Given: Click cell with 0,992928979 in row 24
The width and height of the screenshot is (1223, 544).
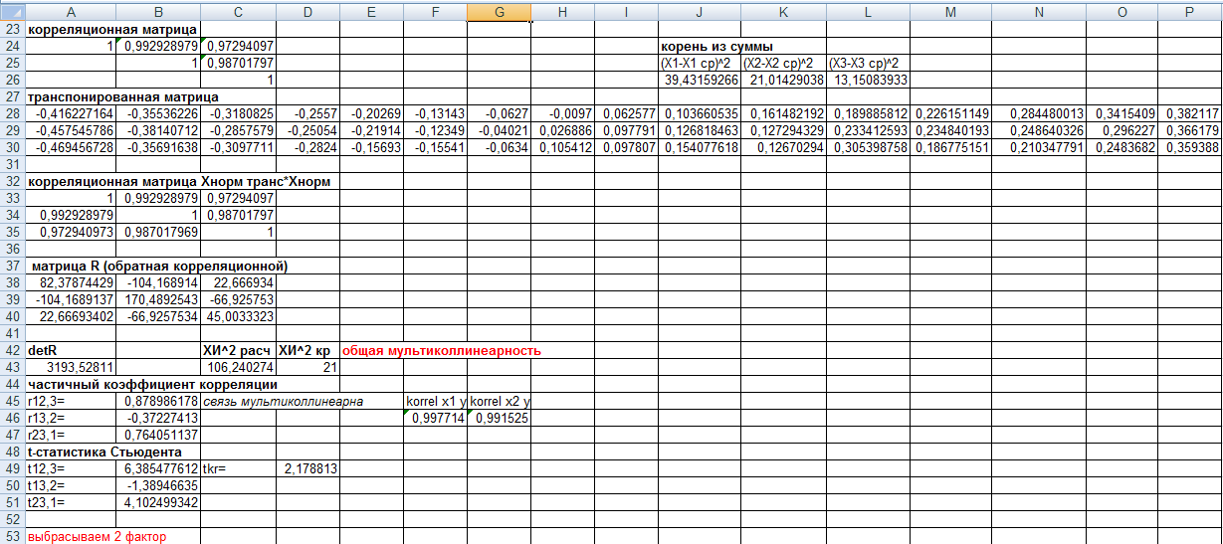Looking at the screenshot, I should point(157,47).
